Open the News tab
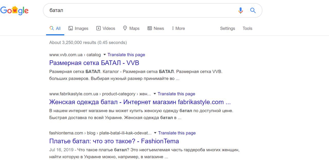Screen dimensions: 329x162 click(x=156, y=28)
